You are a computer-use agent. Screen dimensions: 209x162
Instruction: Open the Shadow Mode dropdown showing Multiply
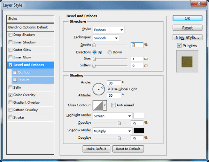pyautogui.click(x=113, y=131)
